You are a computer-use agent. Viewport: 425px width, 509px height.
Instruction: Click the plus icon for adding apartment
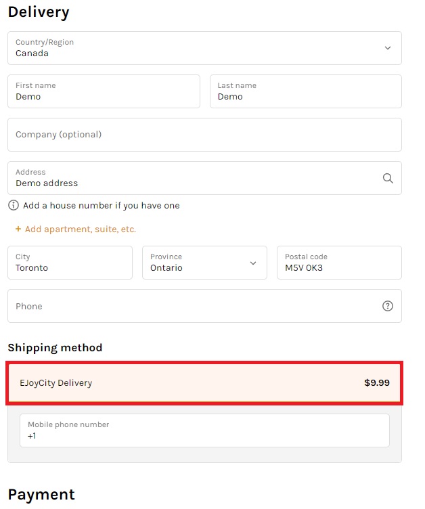(x=18, y=229)
